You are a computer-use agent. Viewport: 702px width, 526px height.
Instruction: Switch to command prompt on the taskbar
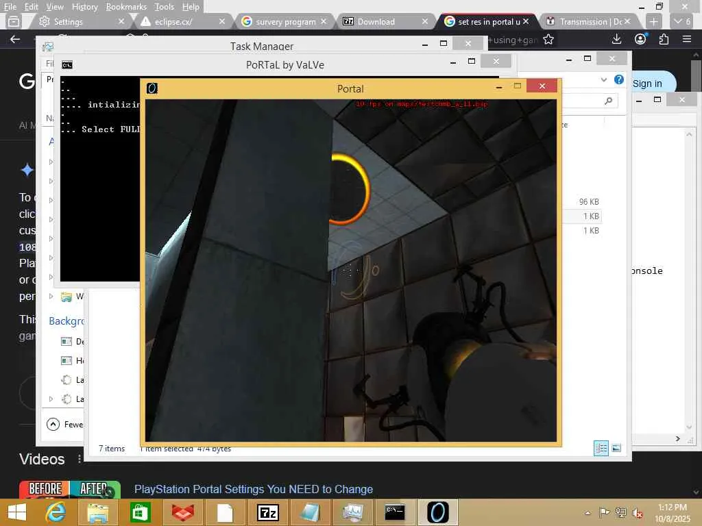tap(395, 512)
